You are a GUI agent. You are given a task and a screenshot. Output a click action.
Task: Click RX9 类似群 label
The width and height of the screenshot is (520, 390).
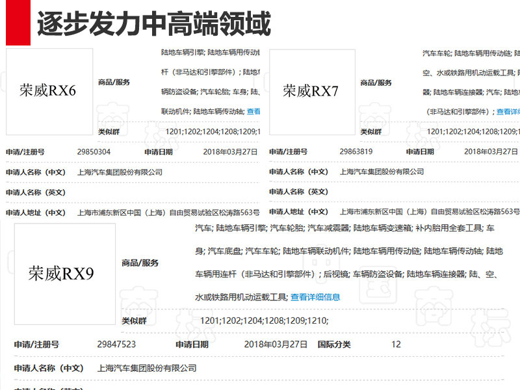(134, 320)
